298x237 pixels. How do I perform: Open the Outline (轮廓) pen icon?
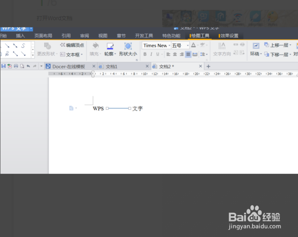[110, 46]
